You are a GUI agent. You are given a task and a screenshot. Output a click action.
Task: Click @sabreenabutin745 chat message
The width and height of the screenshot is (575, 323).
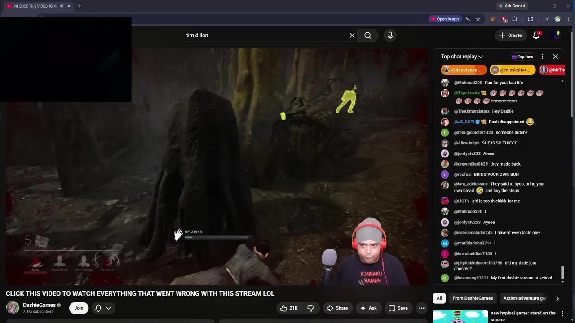coord(496,233)
